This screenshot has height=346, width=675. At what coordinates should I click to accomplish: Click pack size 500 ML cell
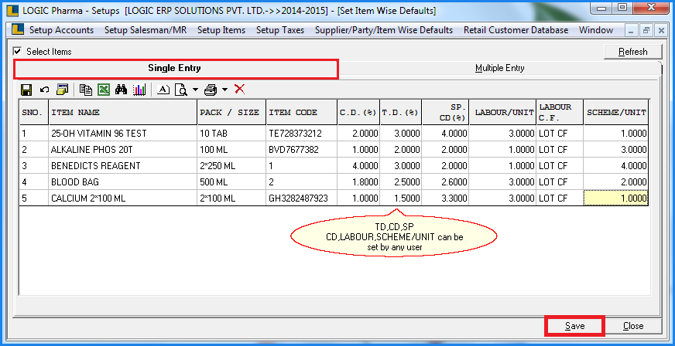231,182
